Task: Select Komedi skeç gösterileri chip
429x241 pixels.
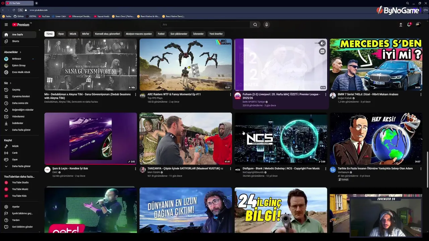Action: (x=108, y=34)
